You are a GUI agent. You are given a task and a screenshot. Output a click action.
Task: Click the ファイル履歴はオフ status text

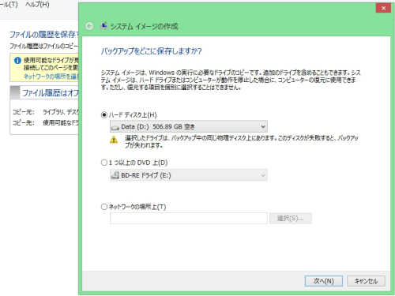[x=51, y=93]
